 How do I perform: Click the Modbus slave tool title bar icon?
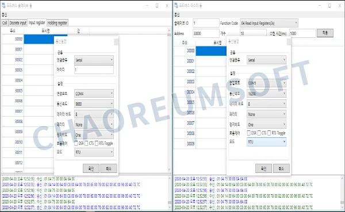[3, 5]
